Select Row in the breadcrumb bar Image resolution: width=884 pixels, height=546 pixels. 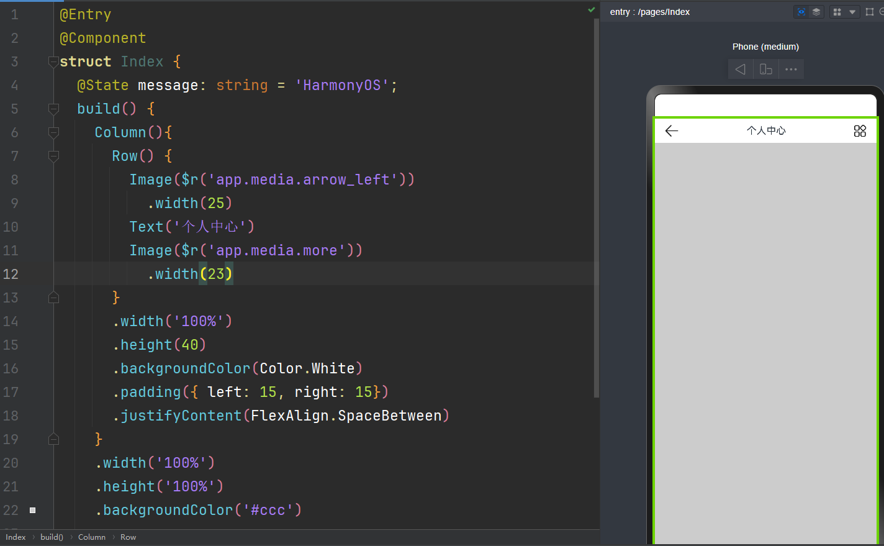128,537
